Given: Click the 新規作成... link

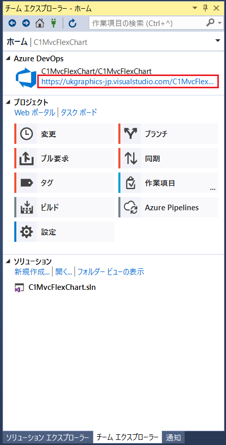Looking at the screenshot, I should [32, 272].
